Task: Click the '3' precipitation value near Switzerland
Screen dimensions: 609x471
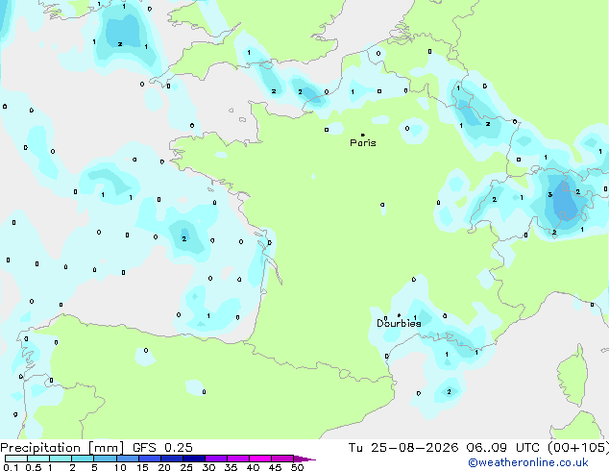Action: (x=550, y=195)
